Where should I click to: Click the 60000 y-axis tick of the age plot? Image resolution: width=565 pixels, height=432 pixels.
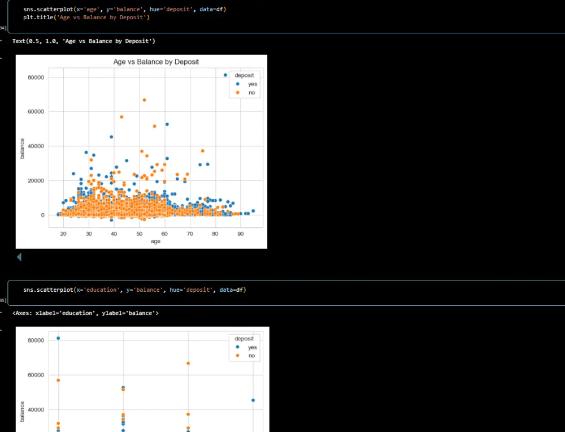[x=36, y=112]
